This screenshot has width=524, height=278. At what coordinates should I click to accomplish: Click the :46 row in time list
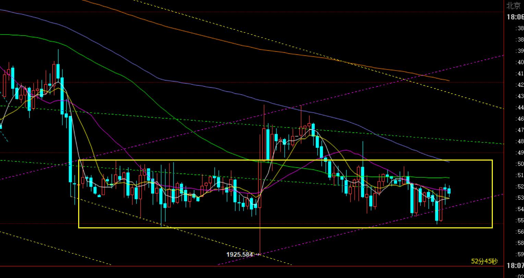pos(519,119)
